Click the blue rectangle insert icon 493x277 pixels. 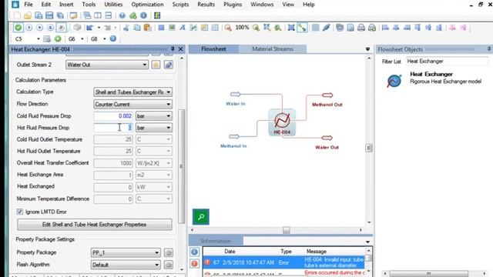click(x=161, y=28)
